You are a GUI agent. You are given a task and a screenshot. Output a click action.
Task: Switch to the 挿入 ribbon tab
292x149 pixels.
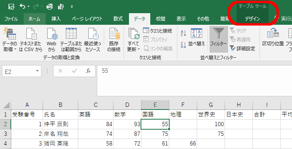pyautogui.click(x=56, y=19)
